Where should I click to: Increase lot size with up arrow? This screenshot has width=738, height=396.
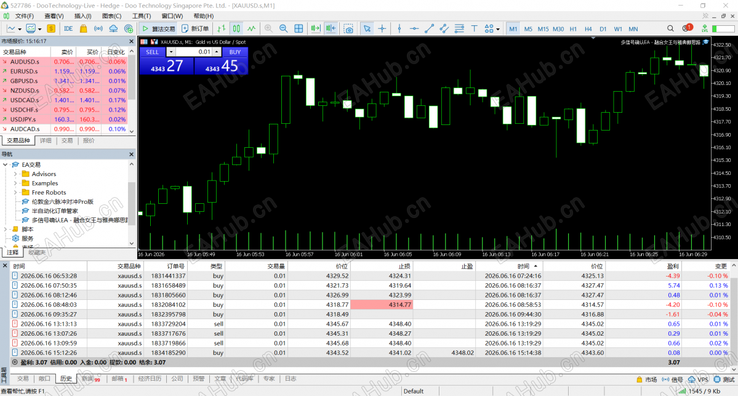(x=217, y=52)
